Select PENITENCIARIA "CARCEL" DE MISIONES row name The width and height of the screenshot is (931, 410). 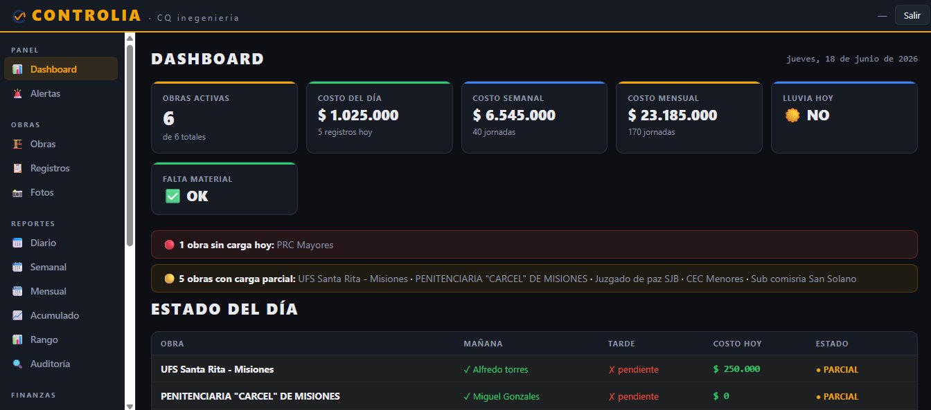(250, 396)
